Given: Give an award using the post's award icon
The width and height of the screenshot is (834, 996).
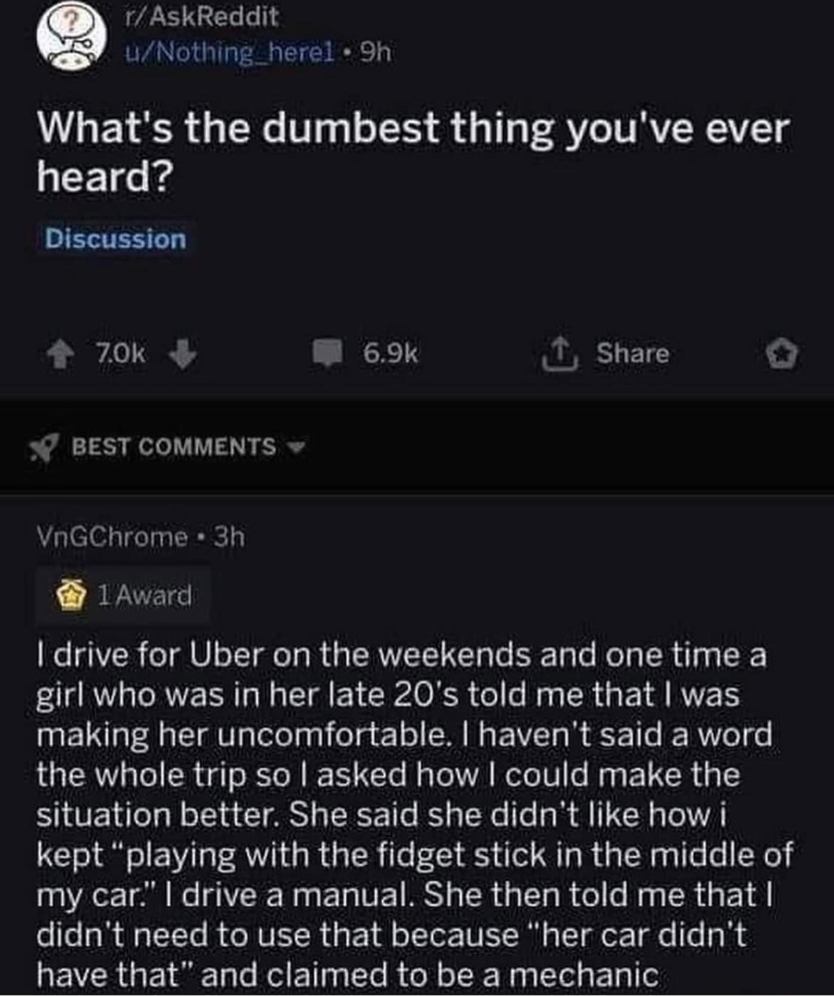Looking at the screenshot, I should tap(783, 355).
